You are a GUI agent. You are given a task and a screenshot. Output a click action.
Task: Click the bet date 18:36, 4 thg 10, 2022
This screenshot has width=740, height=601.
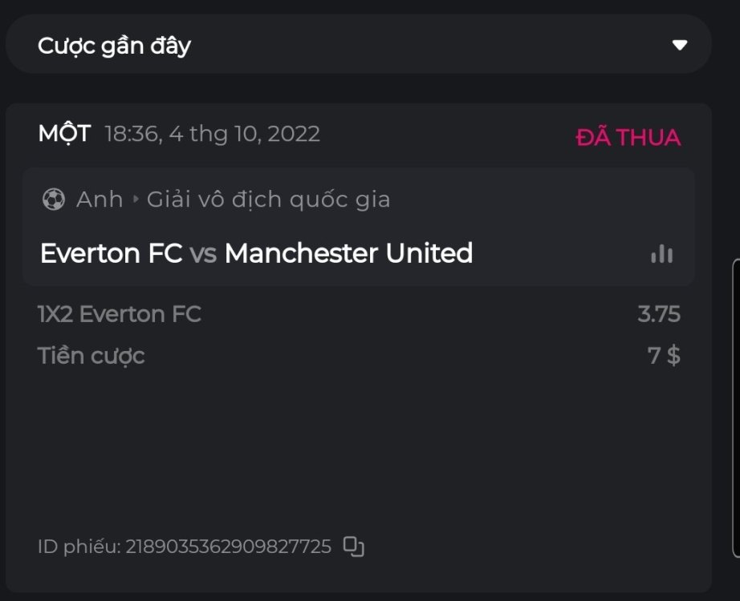212,134
